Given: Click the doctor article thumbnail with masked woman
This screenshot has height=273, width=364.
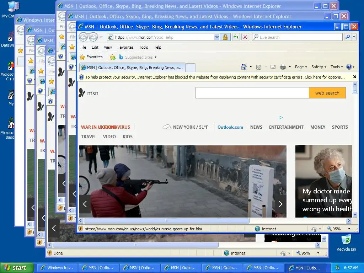Looking at the screenshot, I should point(323,181).
